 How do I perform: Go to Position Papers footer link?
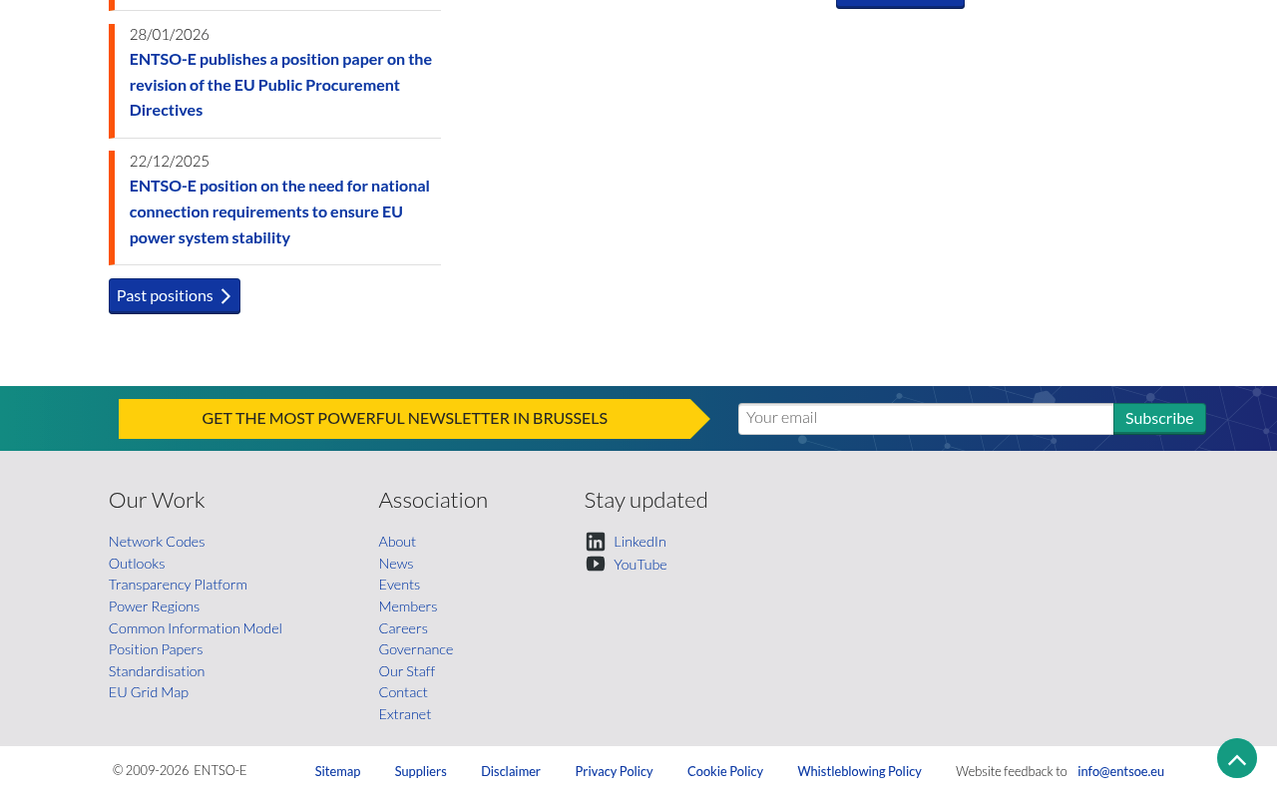coord(156,649)
